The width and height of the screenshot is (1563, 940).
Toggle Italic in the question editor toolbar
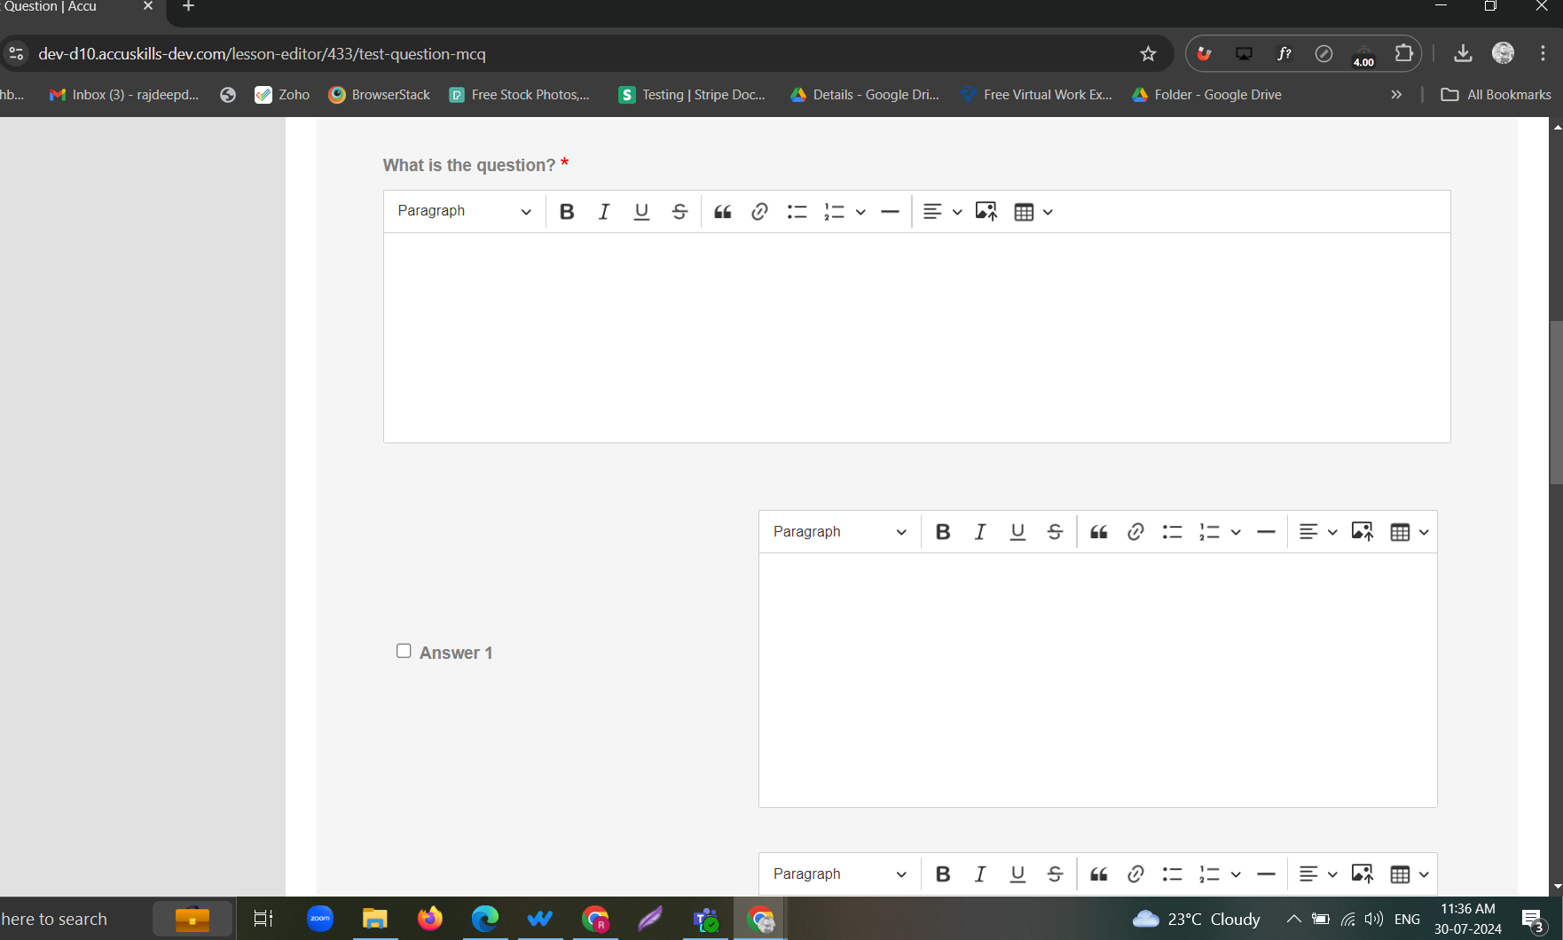click(x=604, y=212)
